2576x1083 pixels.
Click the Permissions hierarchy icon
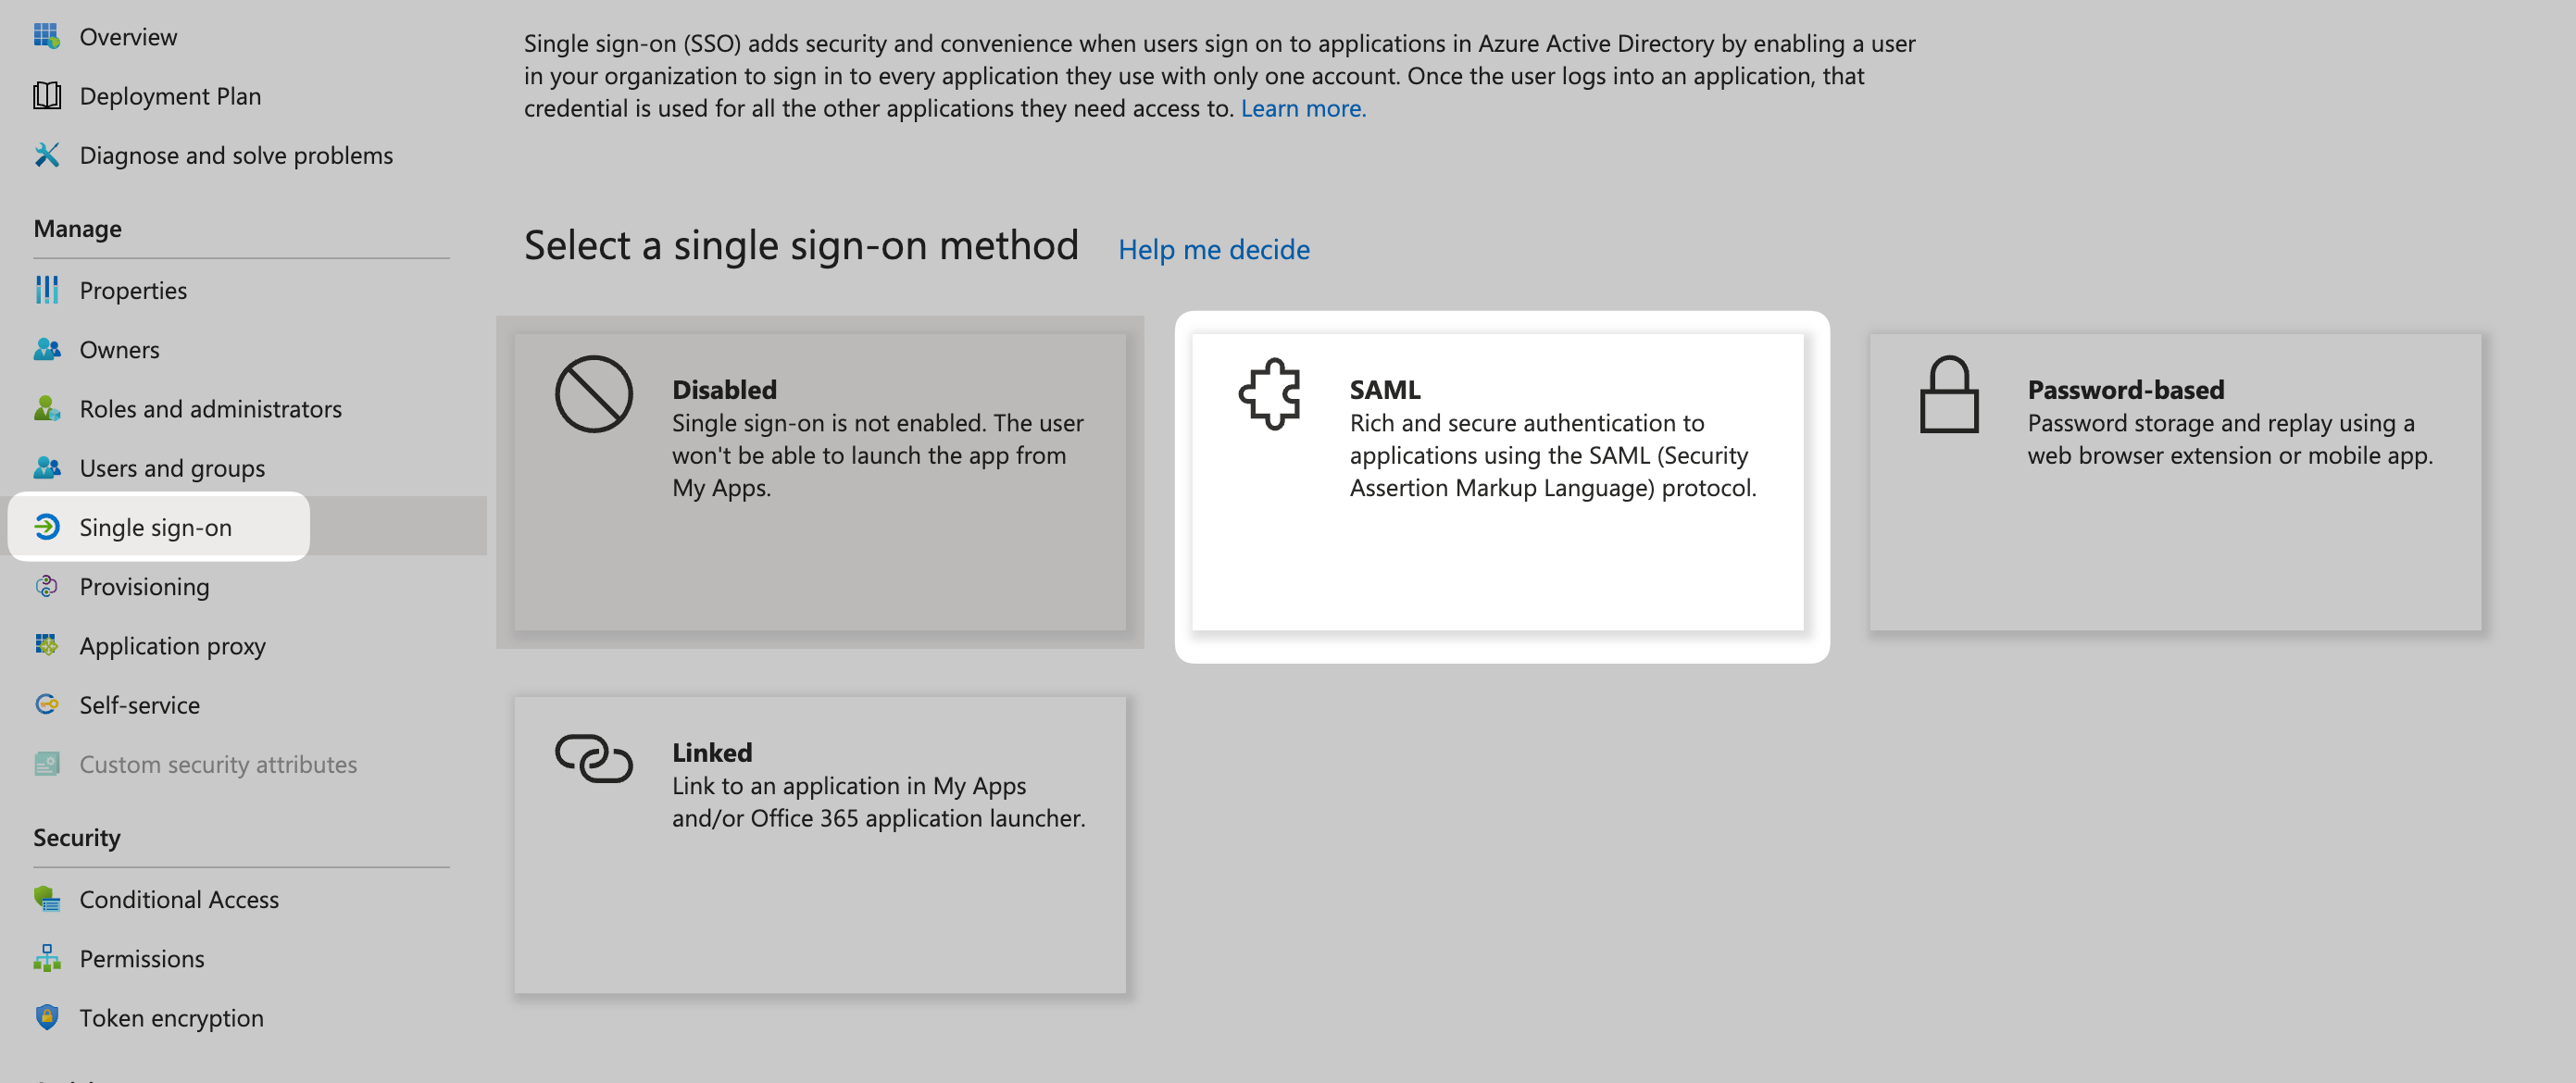point(46,958)
